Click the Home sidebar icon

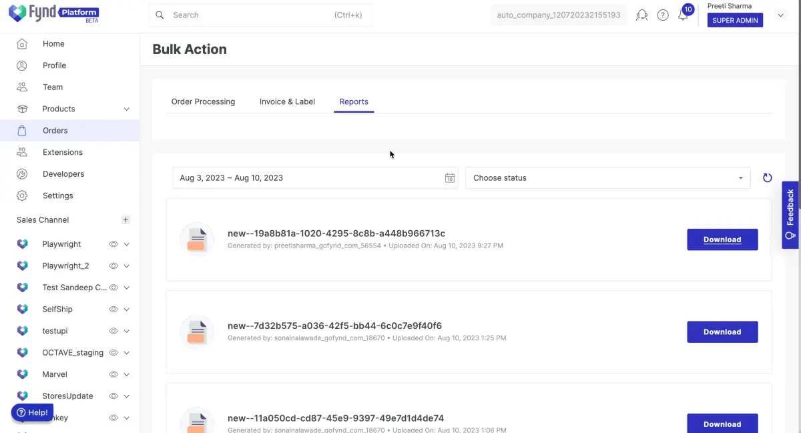pyautogui.click(x=22, y=44)
